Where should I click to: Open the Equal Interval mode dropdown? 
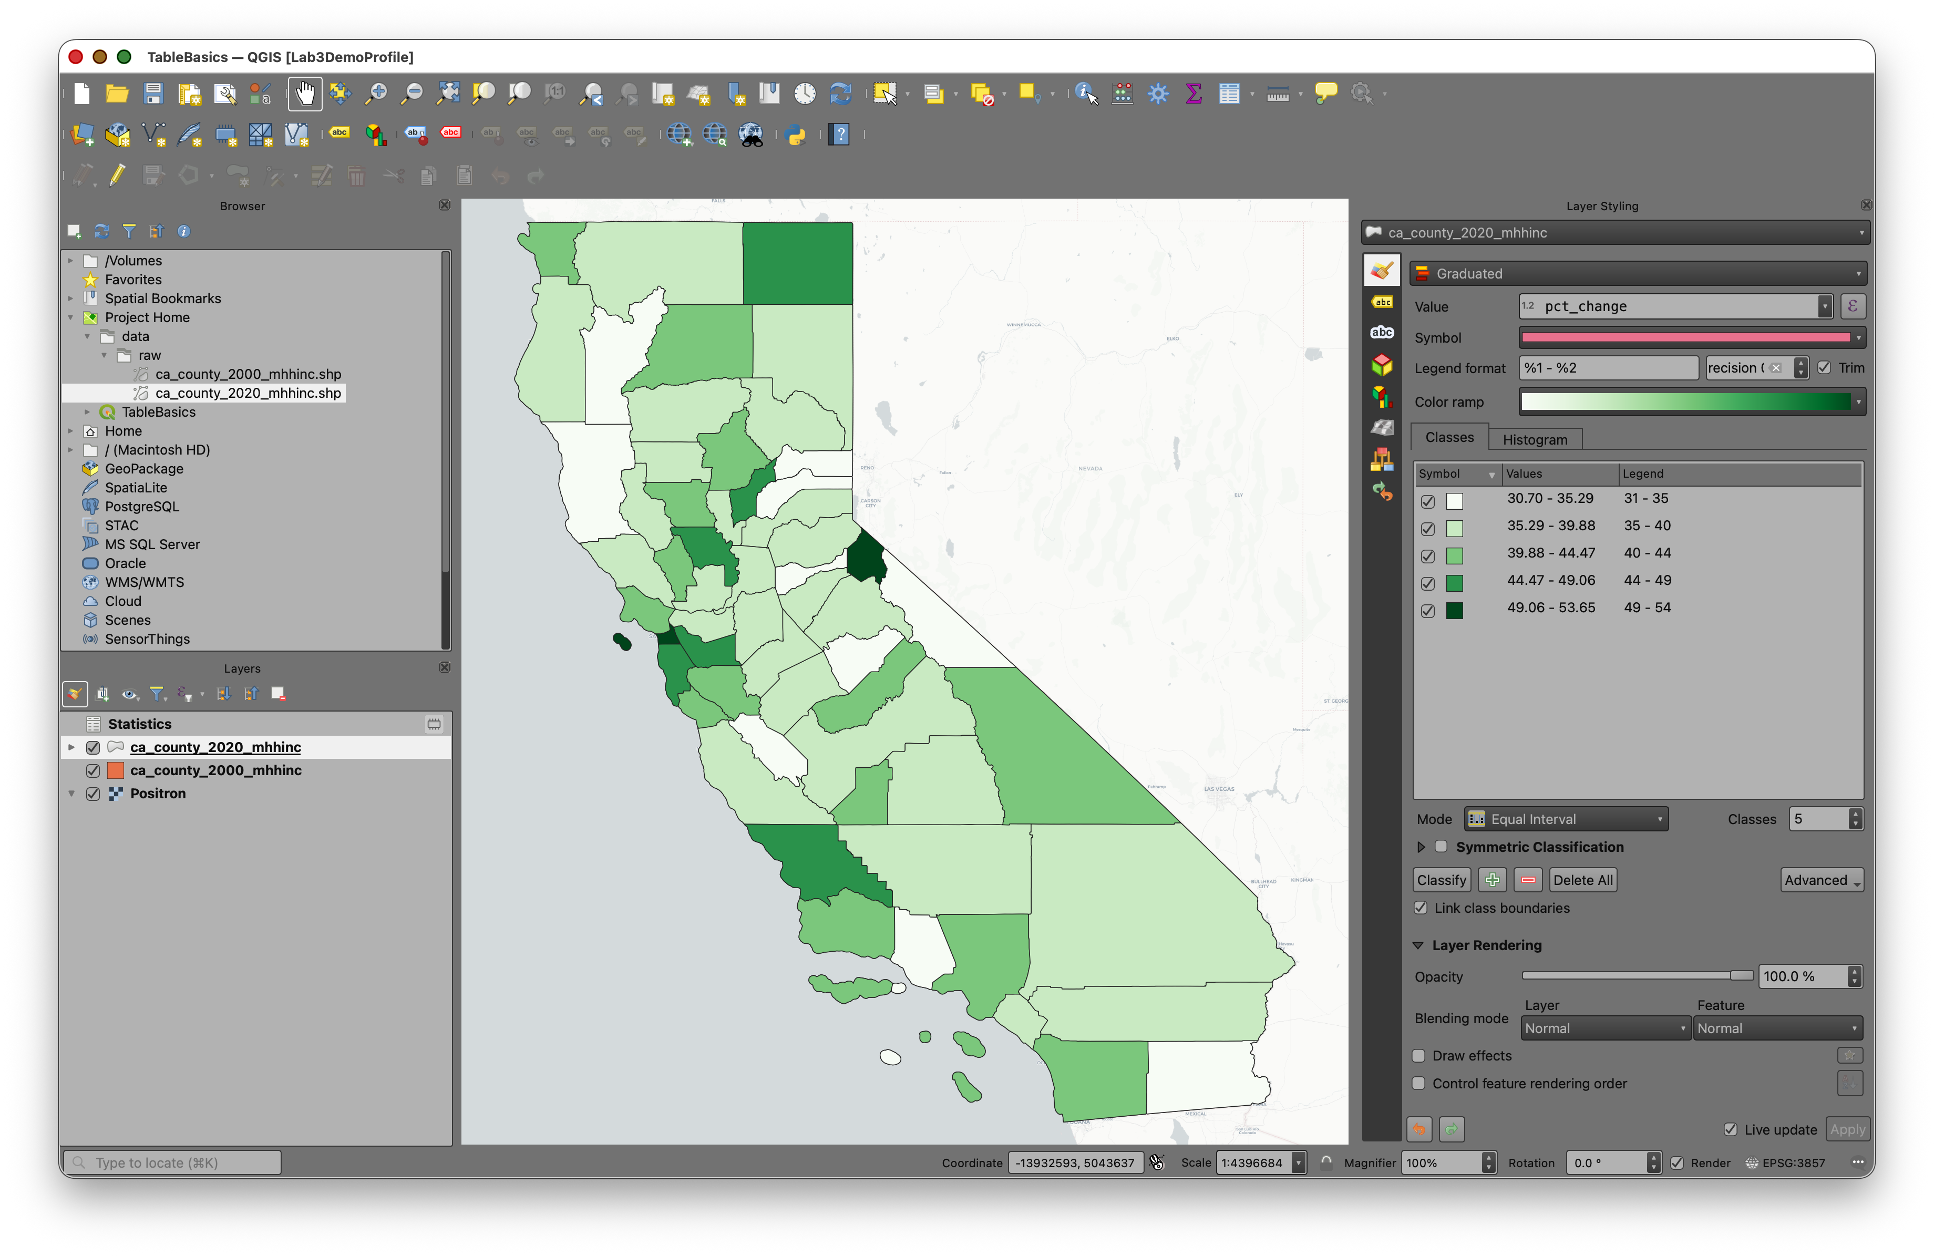click(1566, 819)
